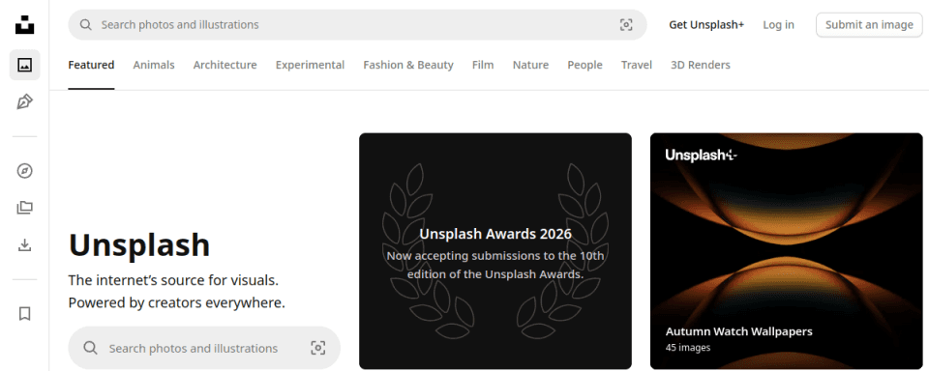
Task: Select the Nature tab
Action: (x=531, y=65)
